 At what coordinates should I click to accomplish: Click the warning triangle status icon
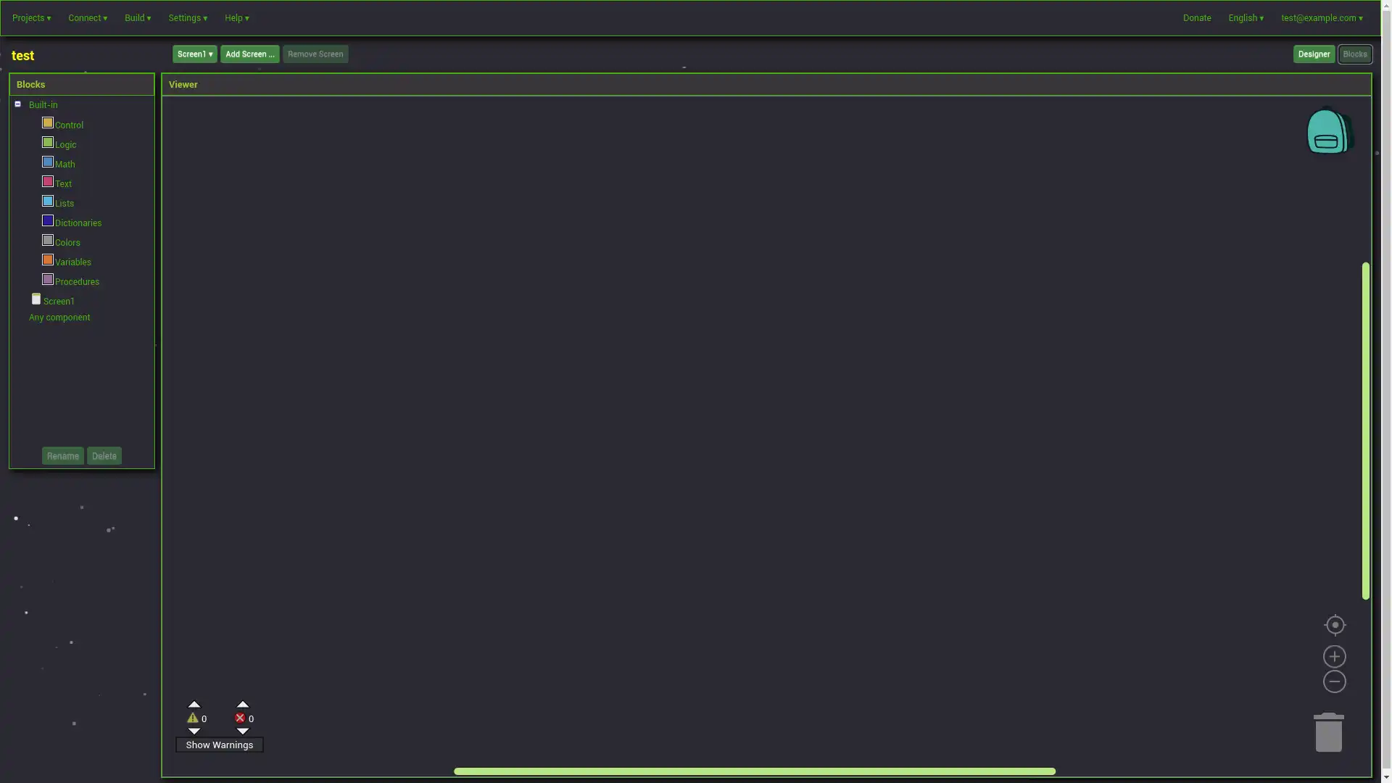192,718
